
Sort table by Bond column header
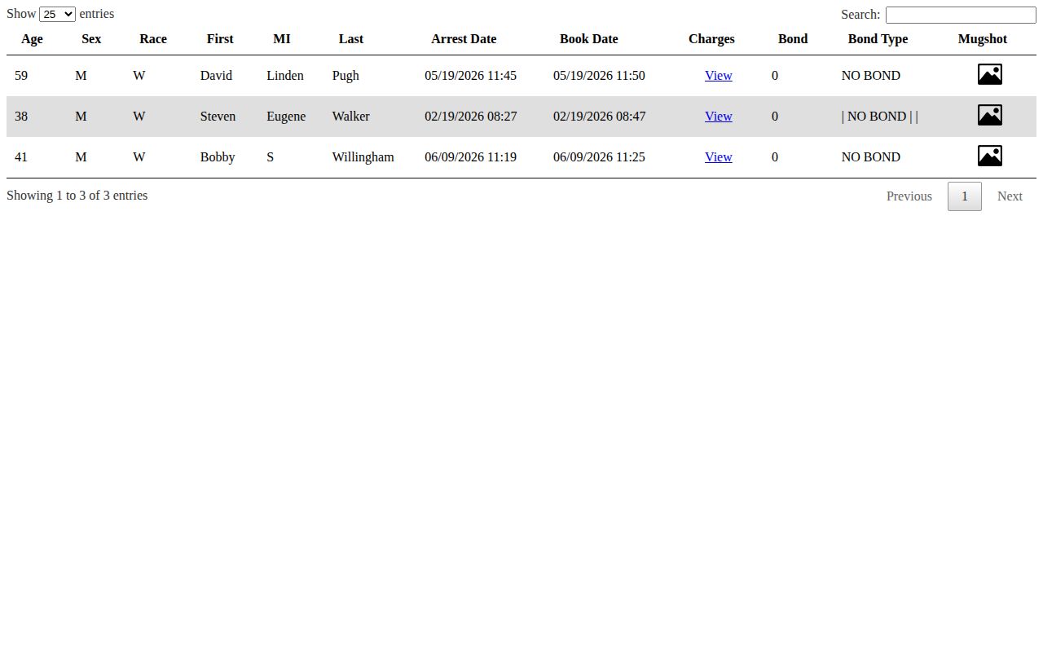pos(793,39)
